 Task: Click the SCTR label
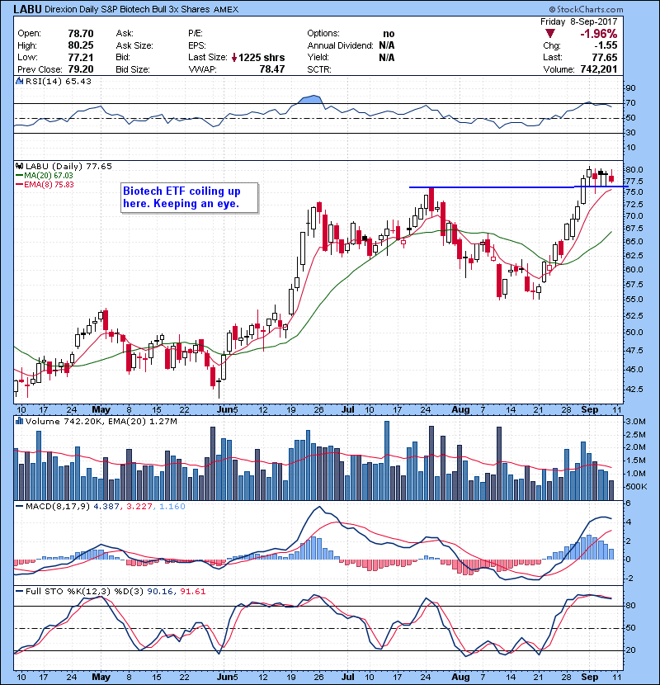pos(319,69)
